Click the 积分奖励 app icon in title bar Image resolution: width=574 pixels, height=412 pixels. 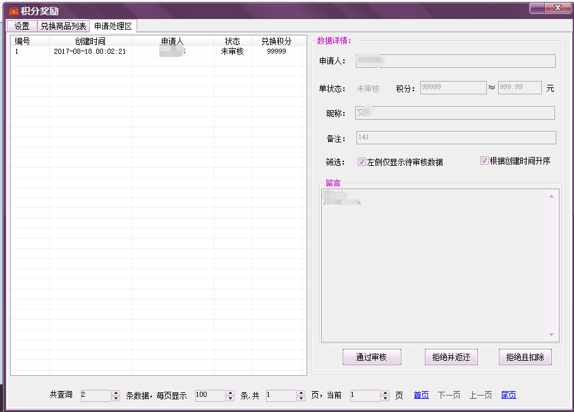[x=13, y=11]
